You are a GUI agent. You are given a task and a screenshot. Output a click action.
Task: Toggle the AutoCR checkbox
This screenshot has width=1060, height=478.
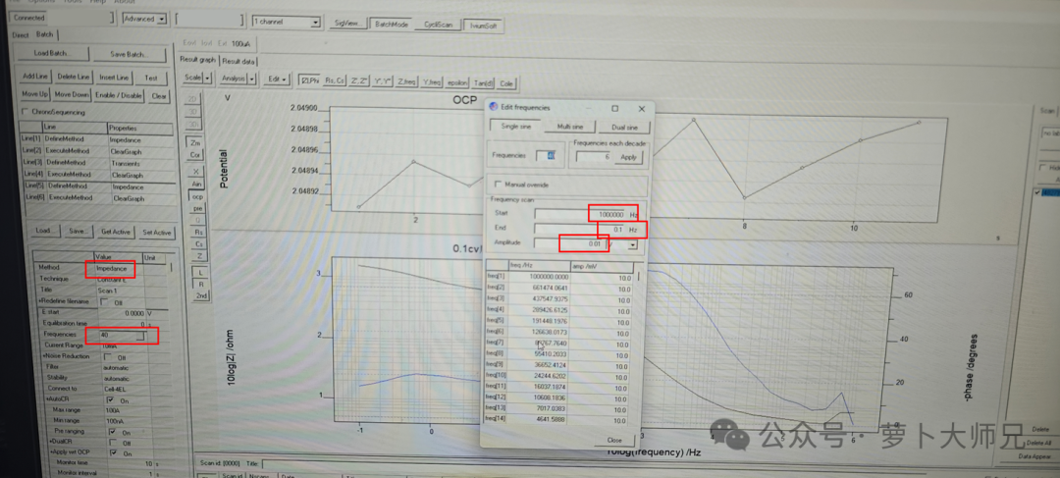coord(110,400)
